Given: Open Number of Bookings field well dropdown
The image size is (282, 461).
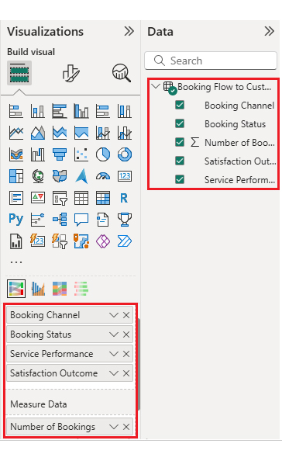Looking at the screenshot, I should [114, 427].
